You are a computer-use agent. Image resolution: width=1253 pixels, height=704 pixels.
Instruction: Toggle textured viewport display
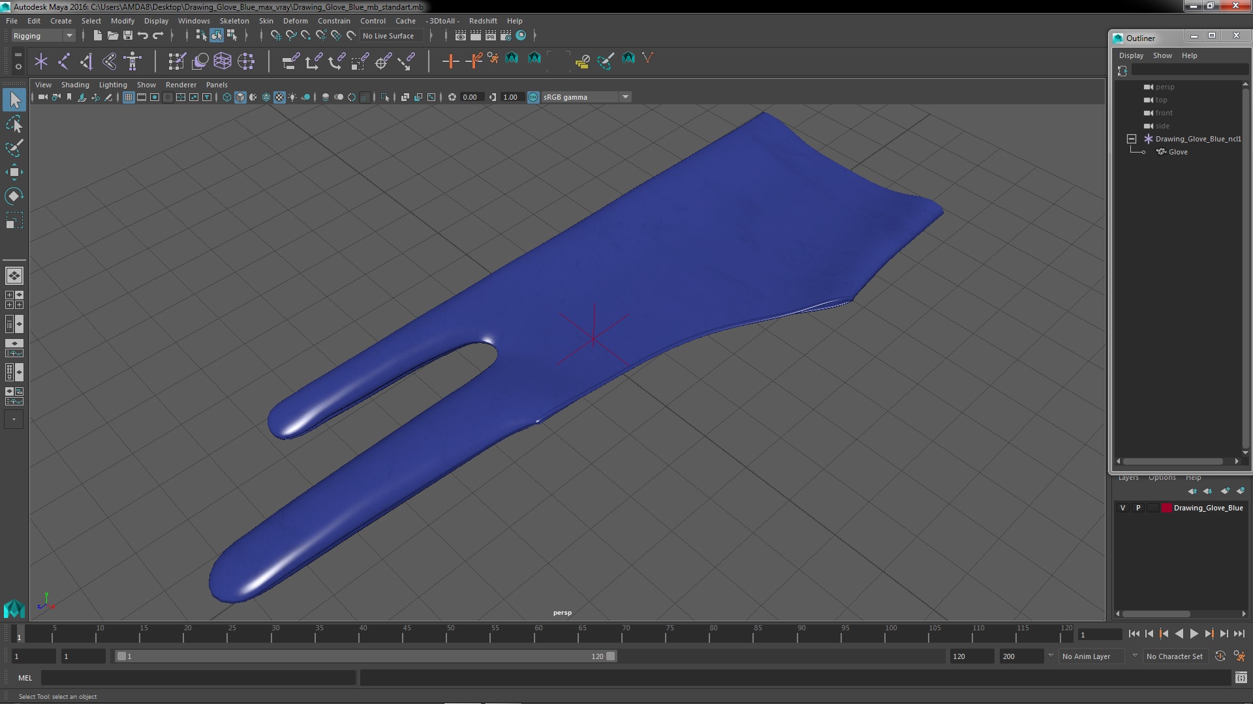[279, 97]
